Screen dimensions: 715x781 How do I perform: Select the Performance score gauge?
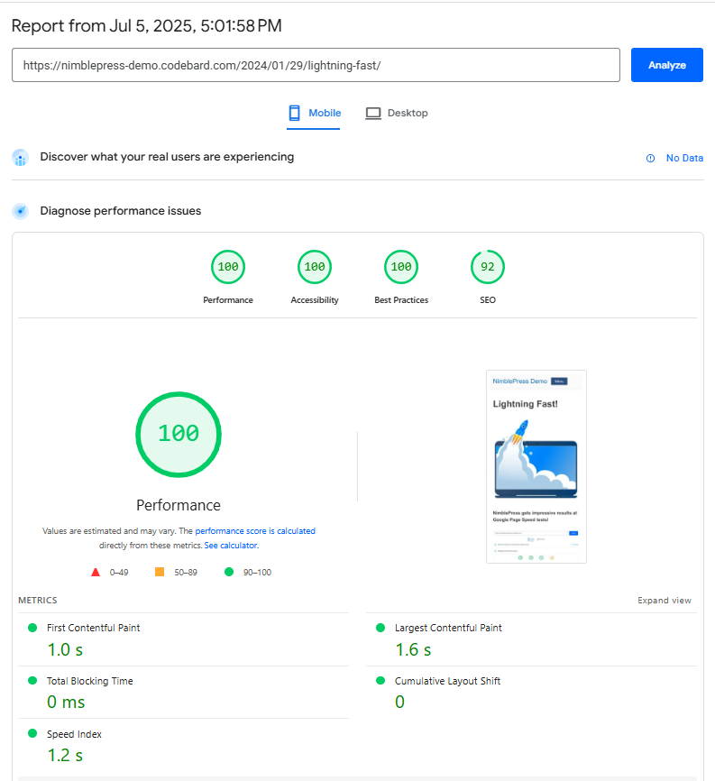pos(228,267)
